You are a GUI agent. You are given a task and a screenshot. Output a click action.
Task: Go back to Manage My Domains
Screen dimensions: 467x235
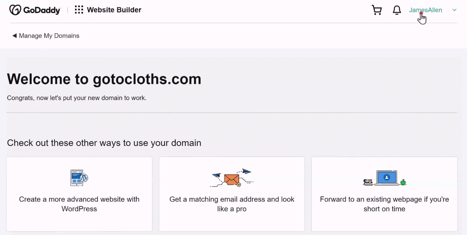click(49, 36)
